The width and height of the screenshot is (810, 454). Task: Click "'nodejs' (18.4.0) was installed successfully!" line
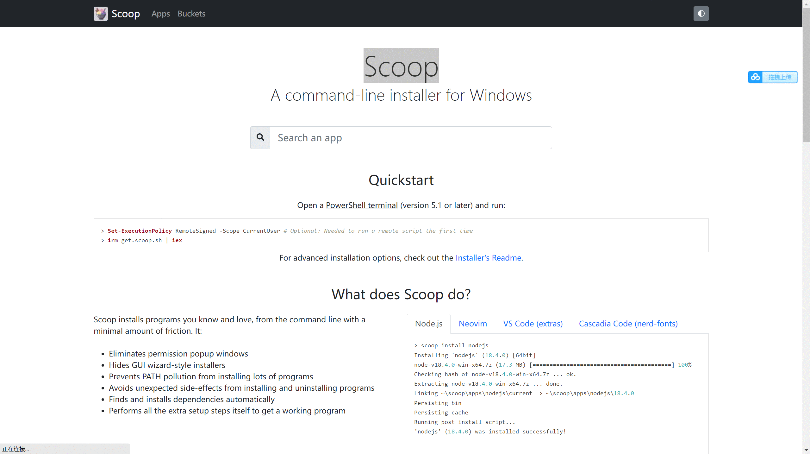click(x=490, y=432)
